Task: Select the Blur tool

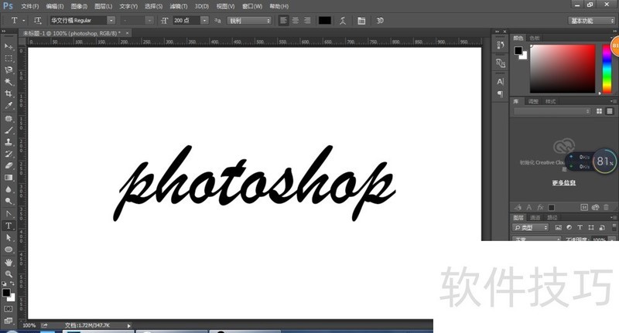Action: point(9,189)
